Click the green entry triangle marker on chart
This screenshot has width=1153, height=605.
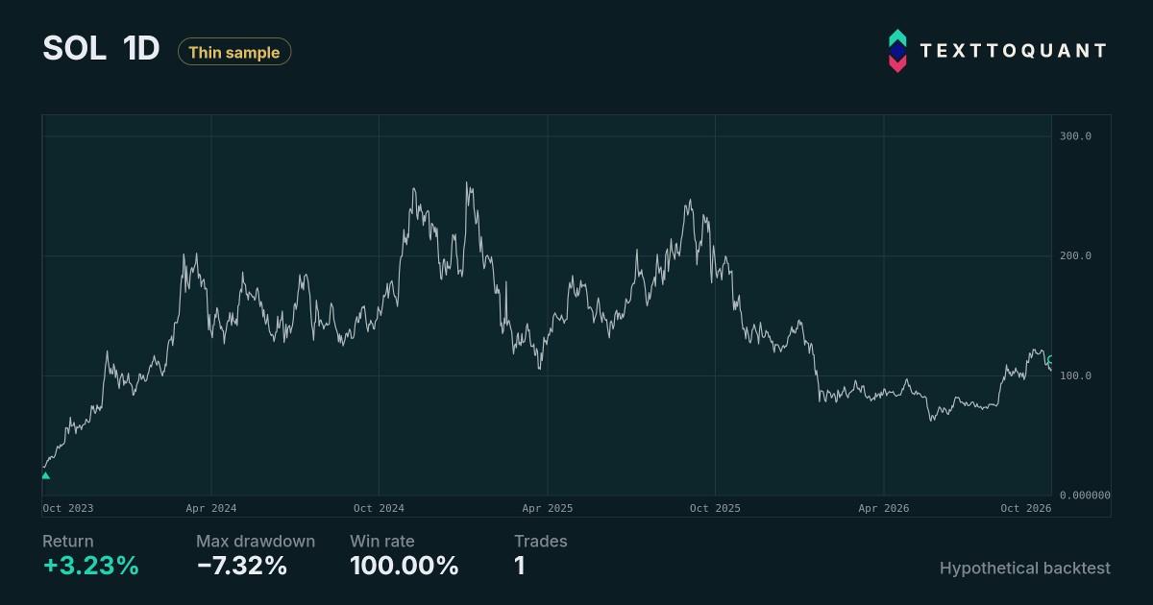click(45, 474)
